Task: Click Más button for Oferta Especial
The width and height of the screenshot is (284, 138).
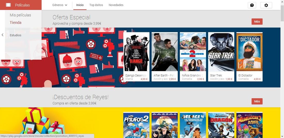Action: tap(257, 22)
